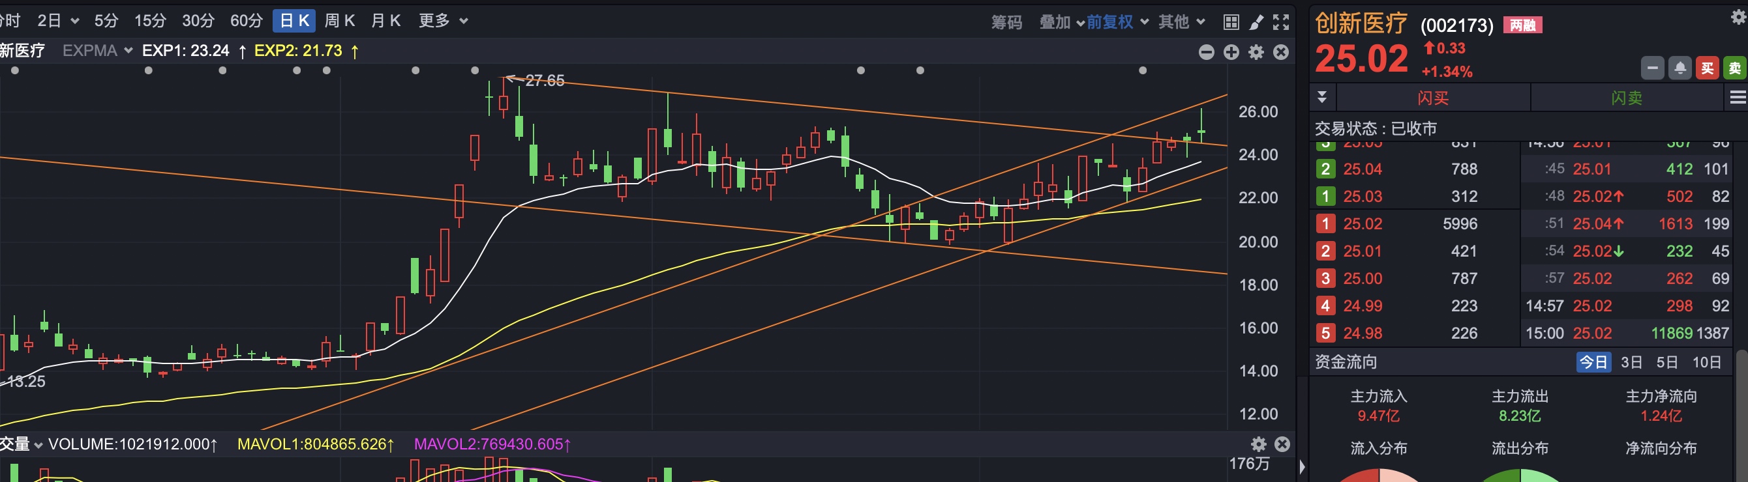
Task: Open quote panel settings gear
Action: coord(1739,18)
